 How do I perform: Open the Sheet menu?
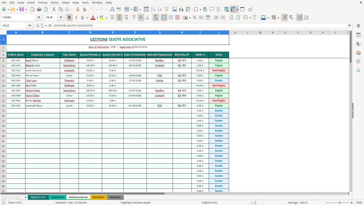coord(66,3)
